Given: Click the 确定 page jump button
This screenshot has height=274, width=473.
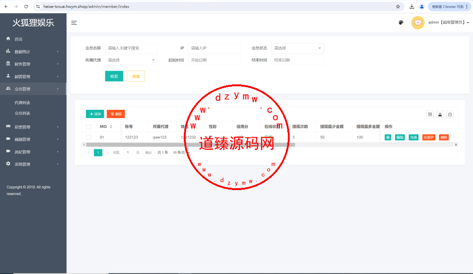Looking at the screenshot, I should click(x=148, y=153).
